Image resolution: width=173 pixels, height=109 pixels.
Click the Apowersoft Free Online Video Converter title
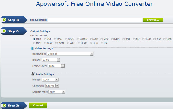(95, 4)
